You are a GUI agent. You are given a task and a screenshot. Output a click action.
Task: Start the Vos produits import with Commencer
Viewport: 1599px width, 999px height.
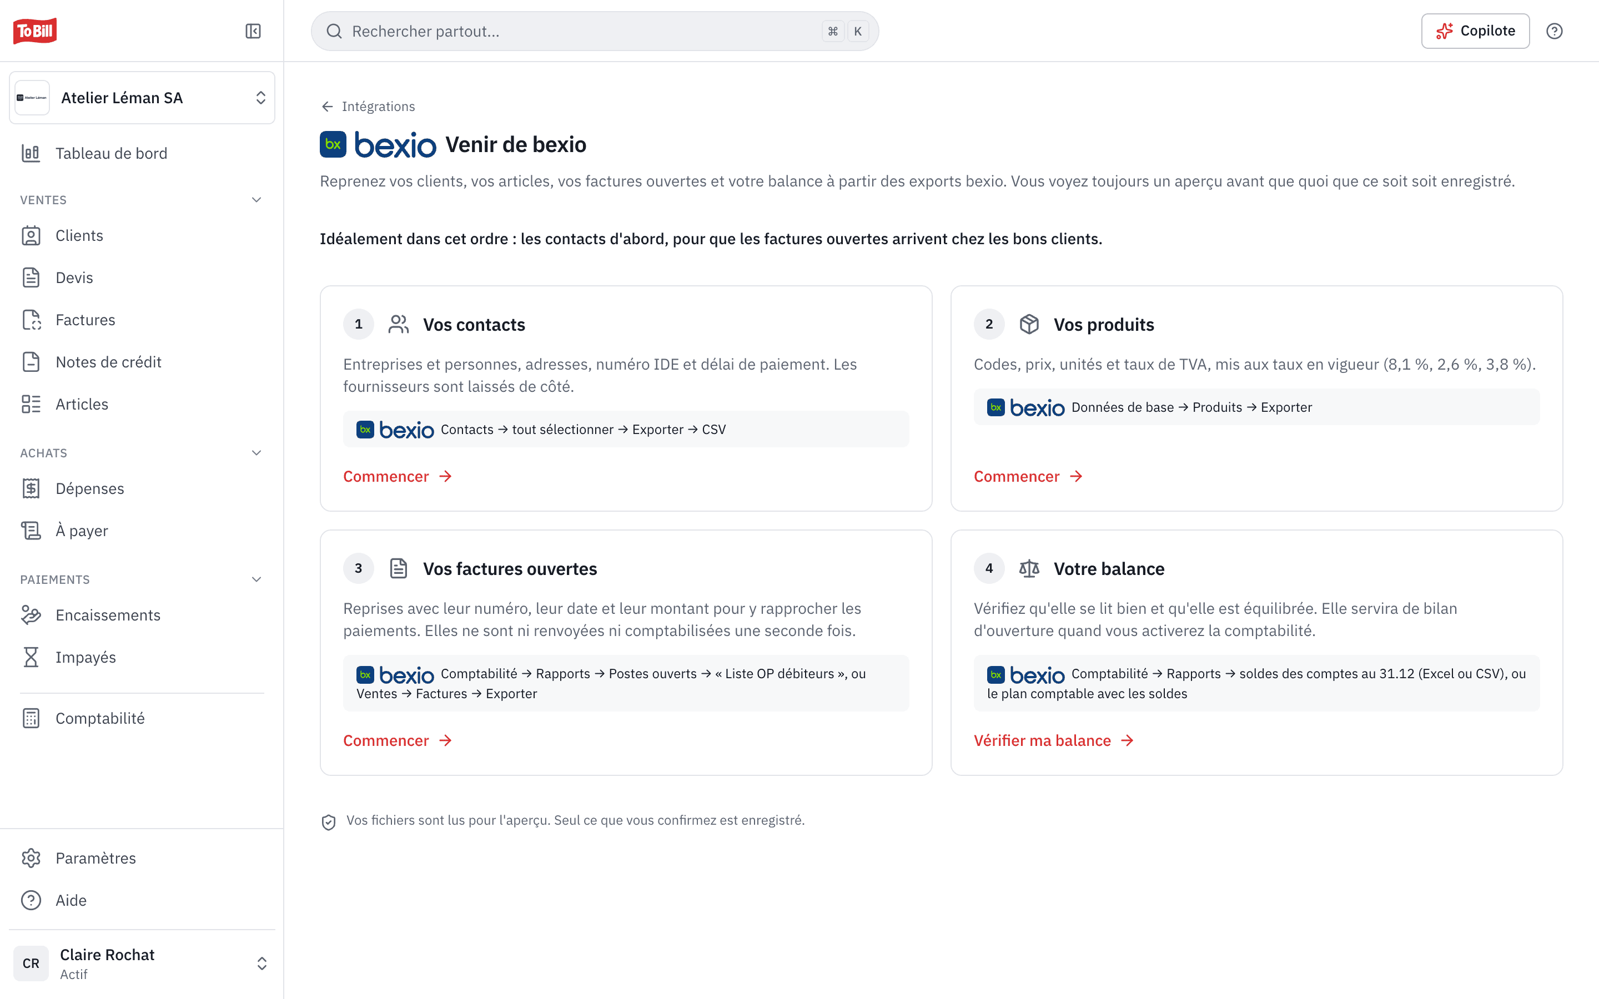point(1028,476)
